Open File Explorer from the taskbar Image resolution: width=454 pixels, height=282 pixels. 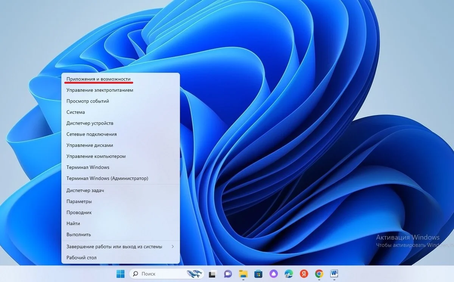(243, 273)
